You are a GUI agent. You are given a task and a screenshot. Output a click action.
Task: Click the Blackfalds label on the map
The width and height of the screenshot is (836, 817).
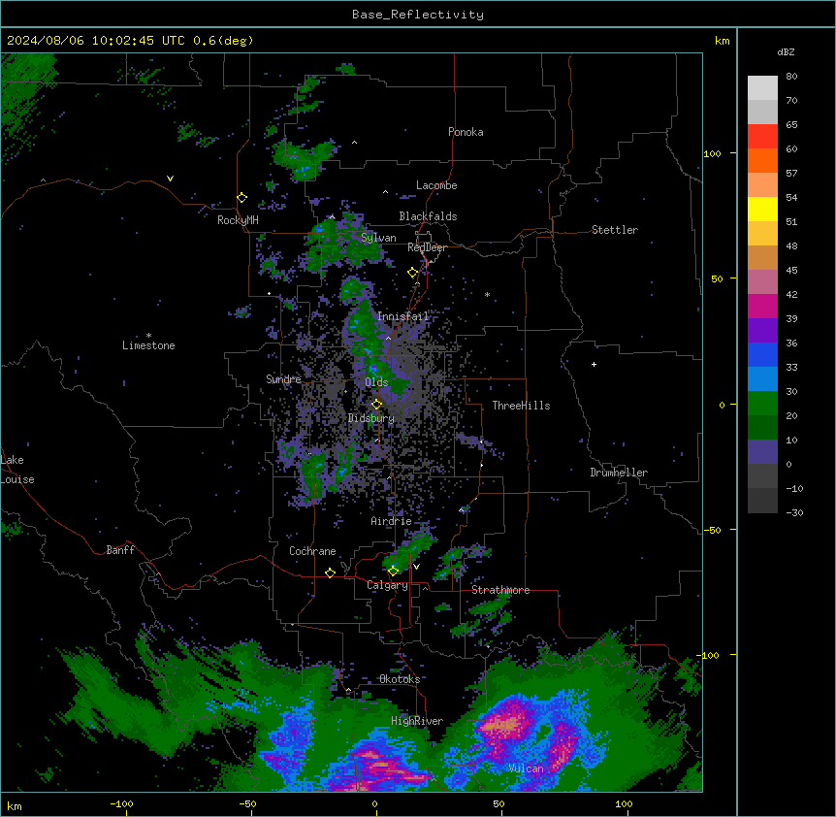coord(428,216)
